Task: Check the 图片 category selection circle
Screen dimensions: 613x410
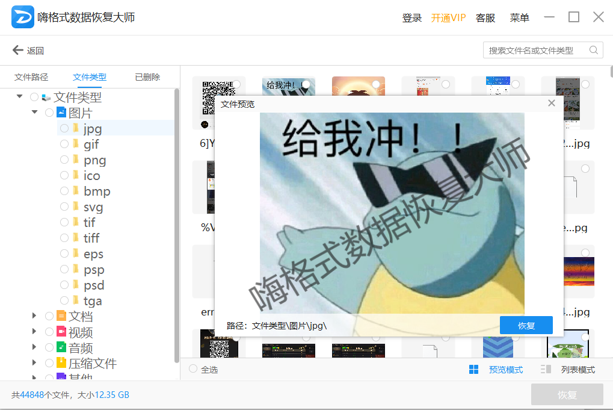Action: click(49, 113)
